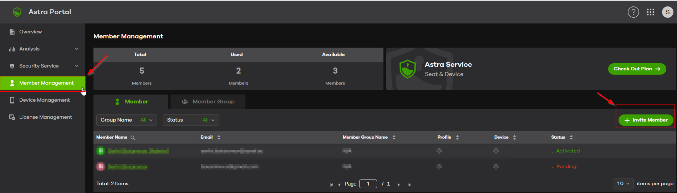The height and width of the screenshot is (193, 677).
Task: Go to the last page arrow
Action: pyautogui.click(x=410, y=184)
